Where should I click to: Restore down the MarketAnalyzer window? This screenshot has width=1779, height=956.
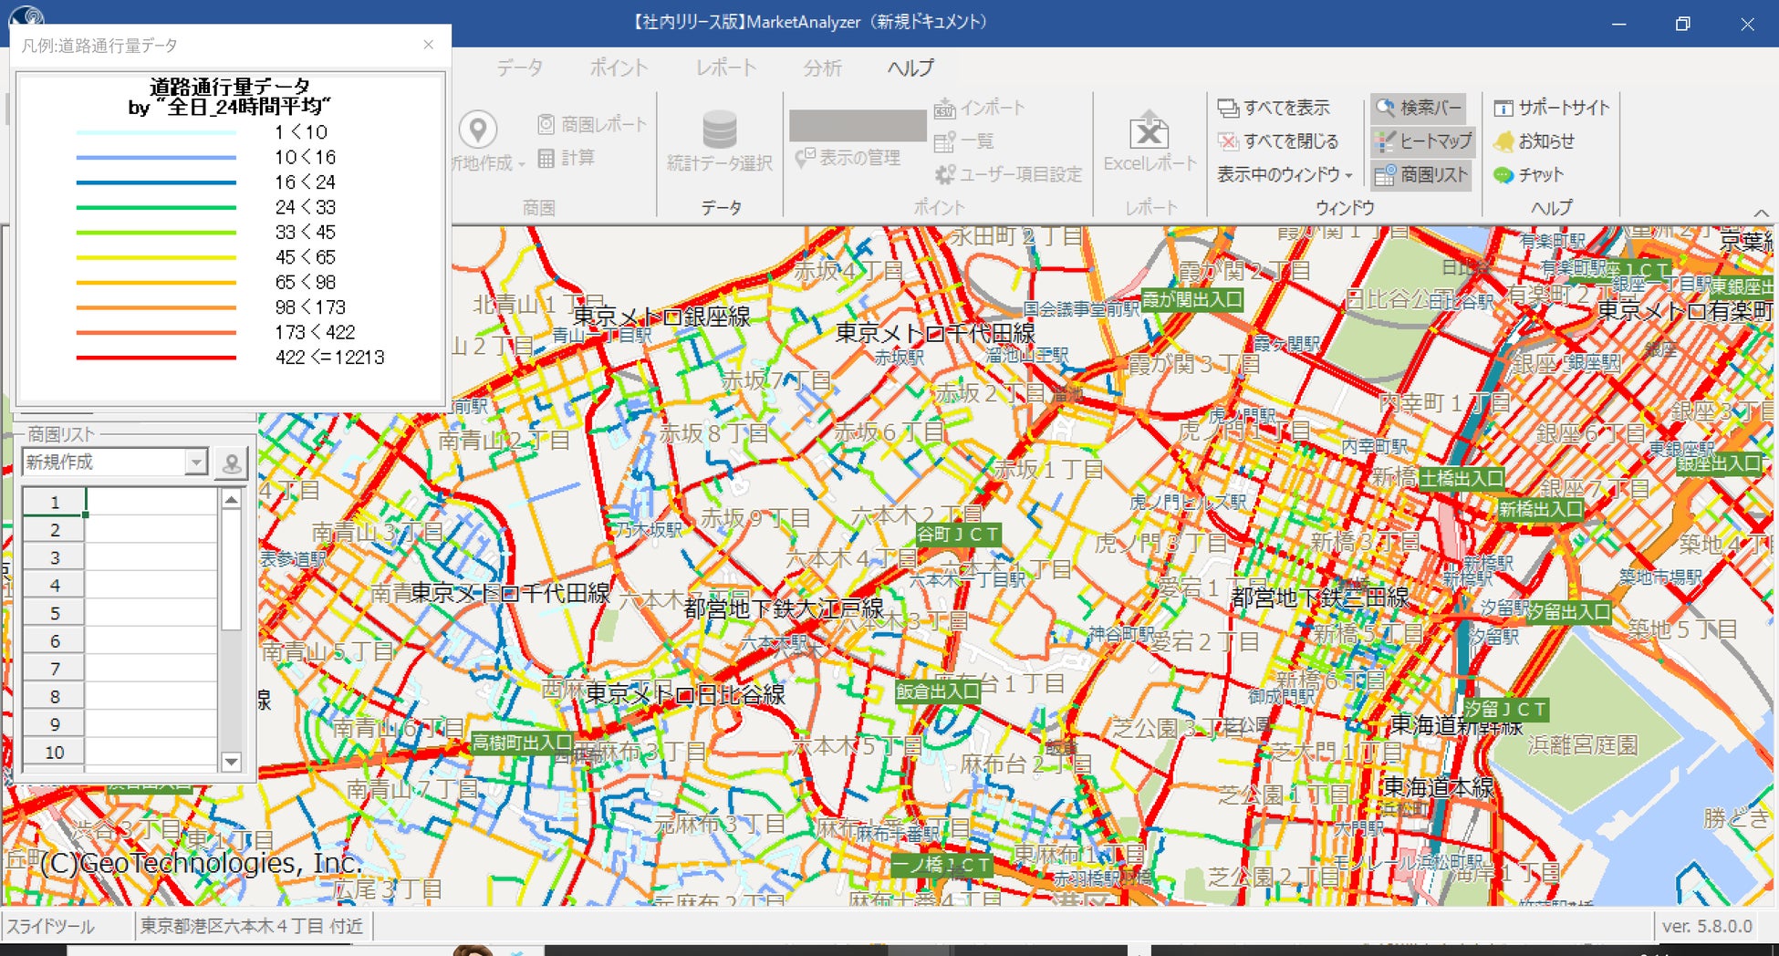coord(1683,24)
